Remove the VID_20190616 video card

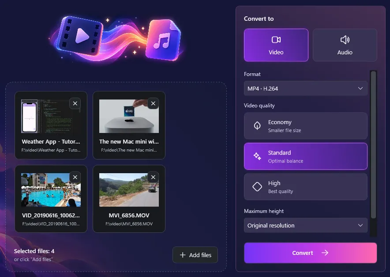pos(75,177)
